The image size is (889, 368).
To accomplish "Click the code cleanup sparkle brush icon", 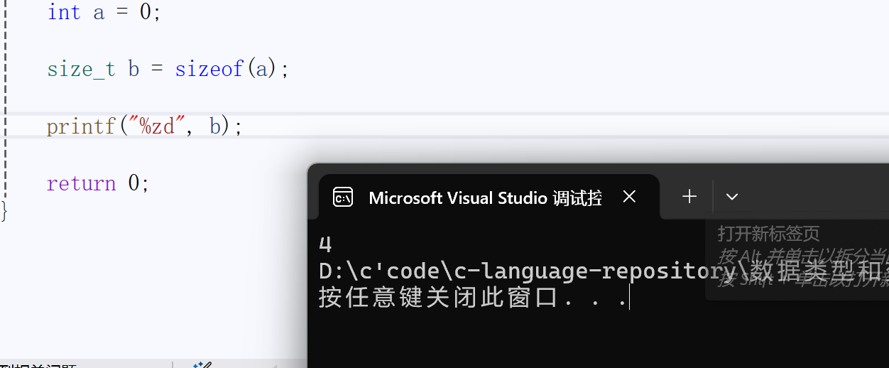I will [x=202, y=364].
